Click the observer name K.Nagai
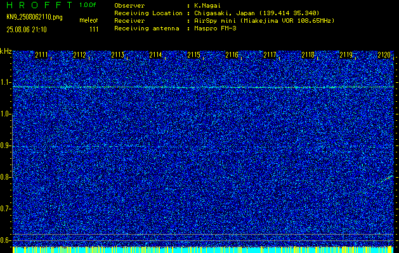The width and height of the screenshot is (399, 253). (206, 6)
